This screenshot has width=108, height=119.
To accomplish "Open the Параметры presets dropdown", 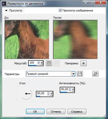I will (x=73, y=74).
